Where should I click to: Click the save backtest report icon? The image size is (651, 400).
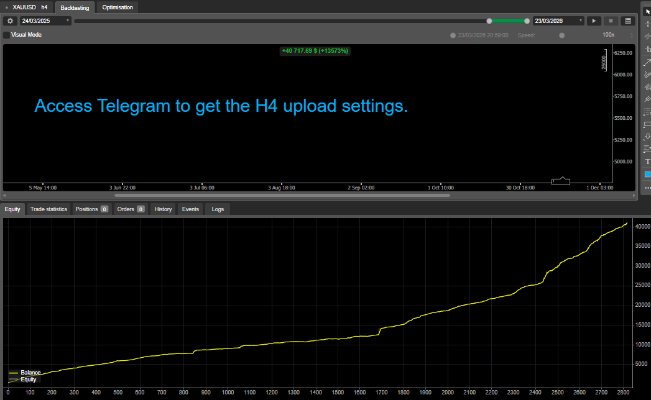tap(627, 20)
